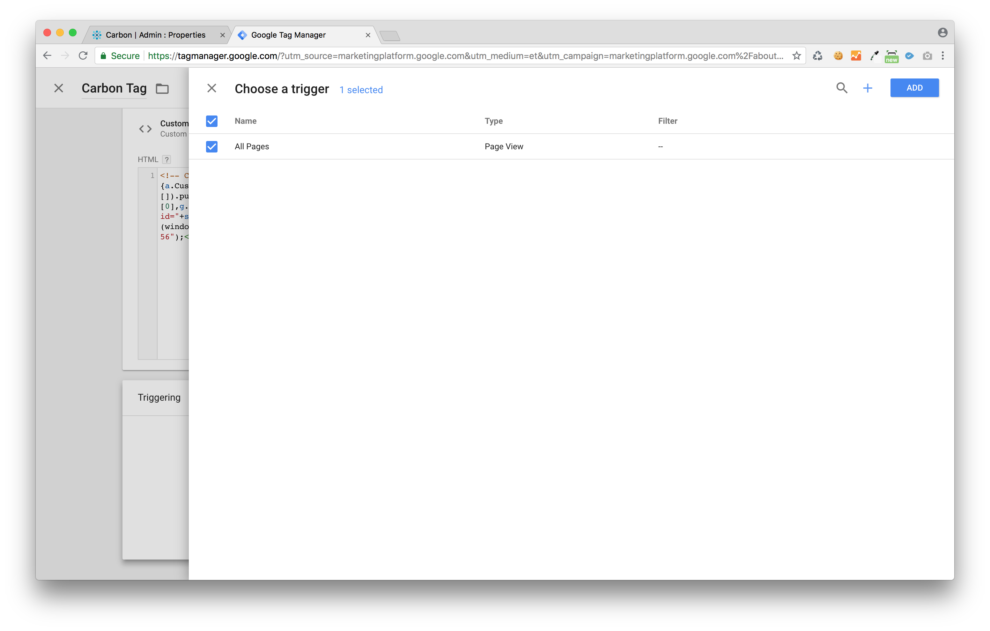The width and height of the screenshot is (990, 631).
Task: Select the Google Tag Manager tab
Action: [288, 35]
